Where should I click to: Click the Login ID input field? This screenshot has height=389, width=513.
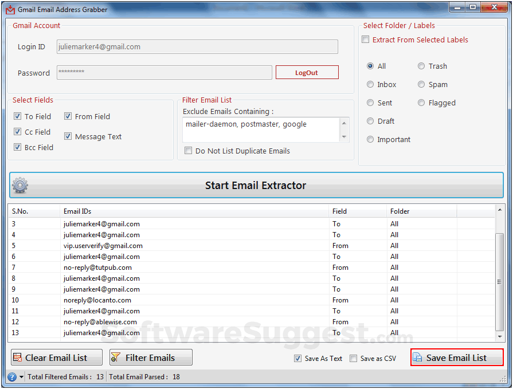coord(197,47)
